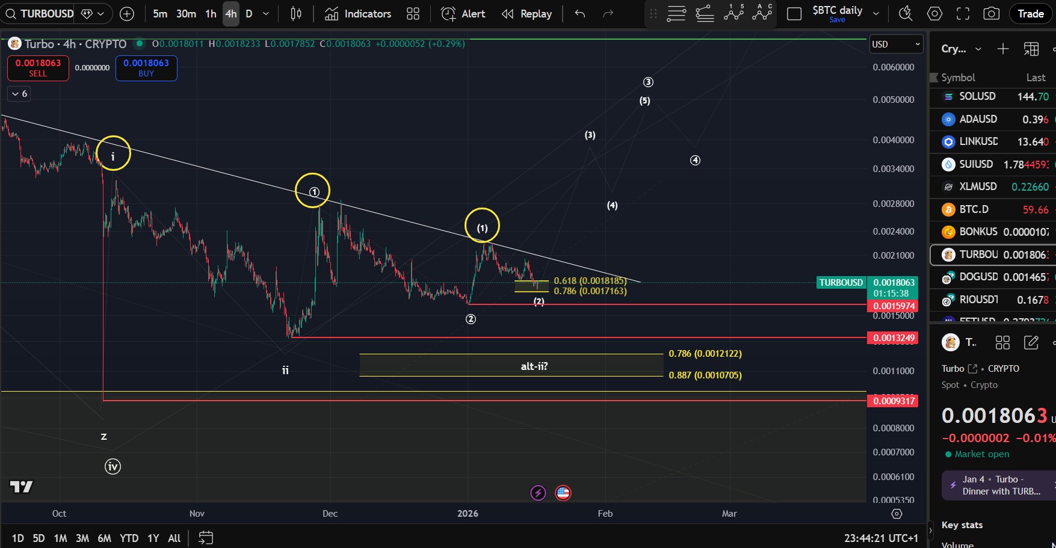The image size is (1056, 548).
Task: Switch to the 5m timeframe
Action: (160, 13)
